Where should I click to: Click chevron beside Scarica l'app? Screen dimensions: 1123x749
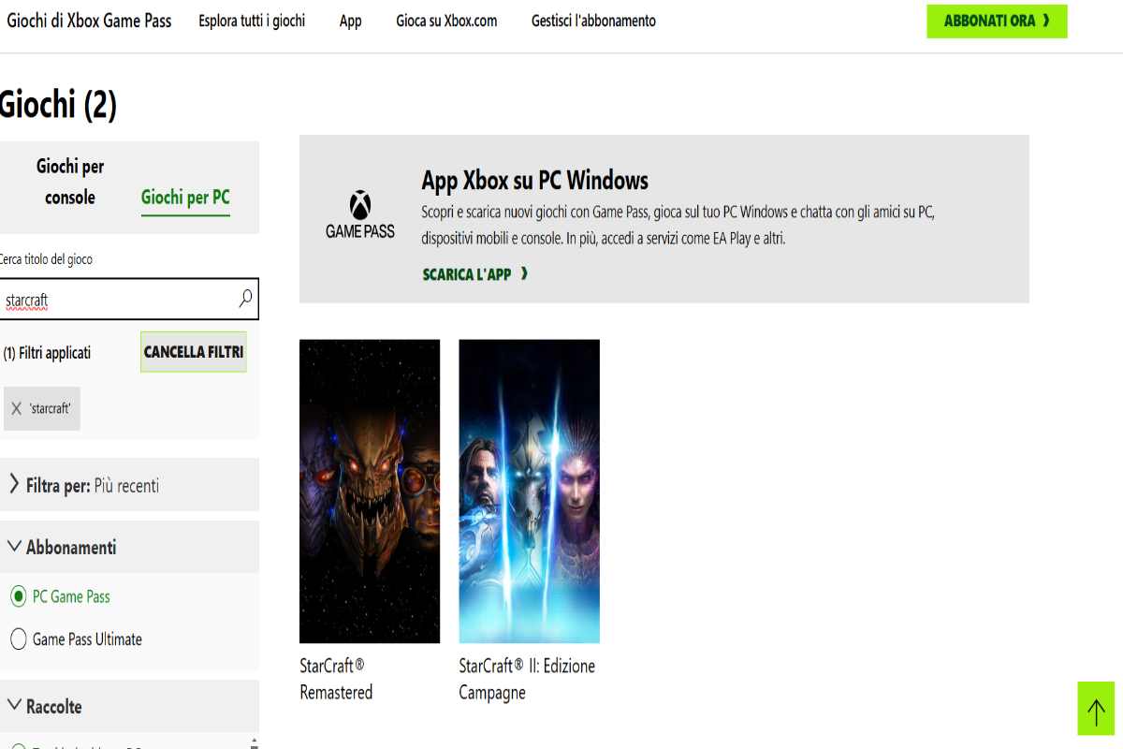click(x=524, y=274)
